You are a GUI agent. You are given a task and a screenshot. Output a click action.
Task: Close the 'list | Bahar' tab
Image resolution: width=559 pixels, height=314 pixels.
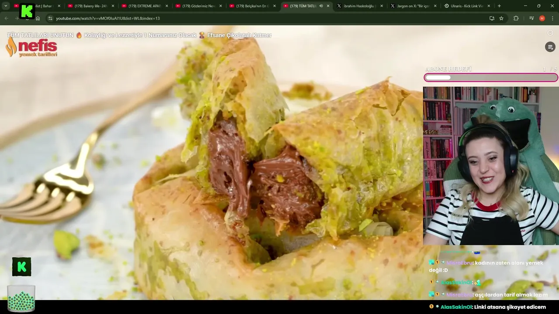[x=59, y=6]
